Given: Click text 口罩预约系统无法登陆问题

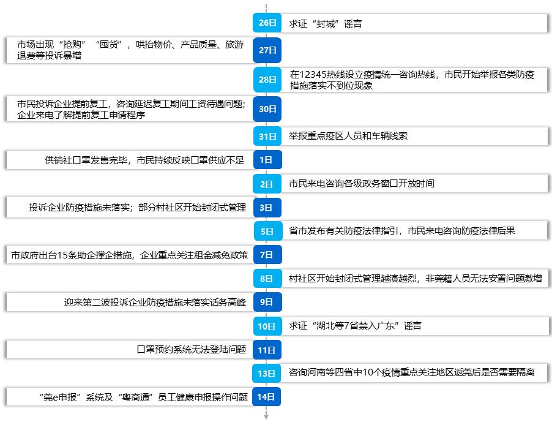Looking at the screenshot, I should tap(191, 350).
